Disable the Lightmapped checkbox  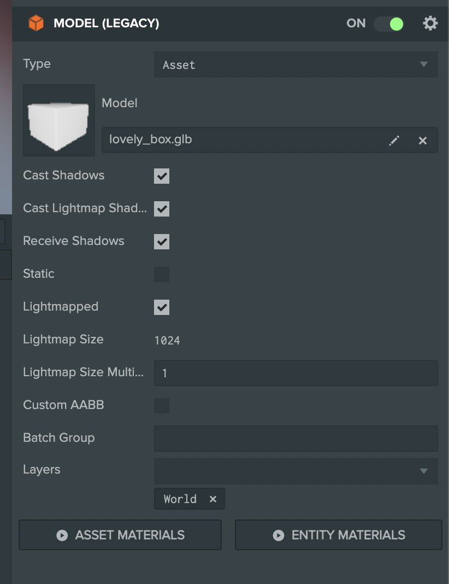(162, 307)
